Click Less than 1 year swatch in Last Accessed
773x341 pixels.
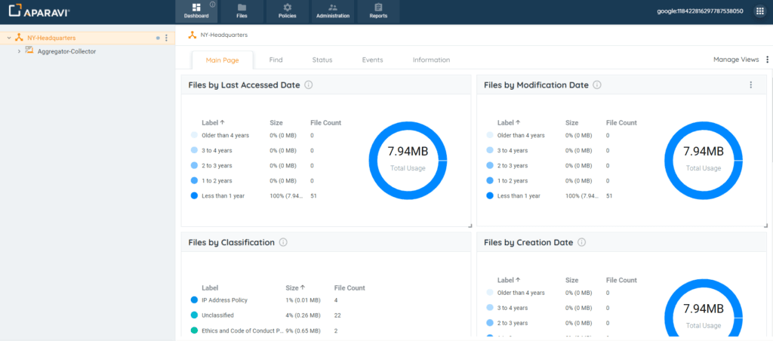click(x=194, y=195)
